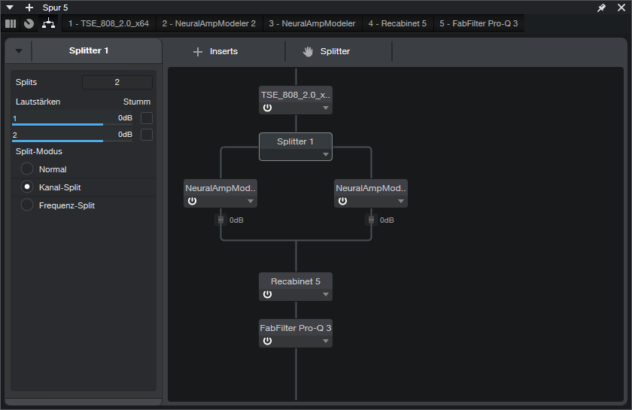Open the routing view icon

pos(48,23)
